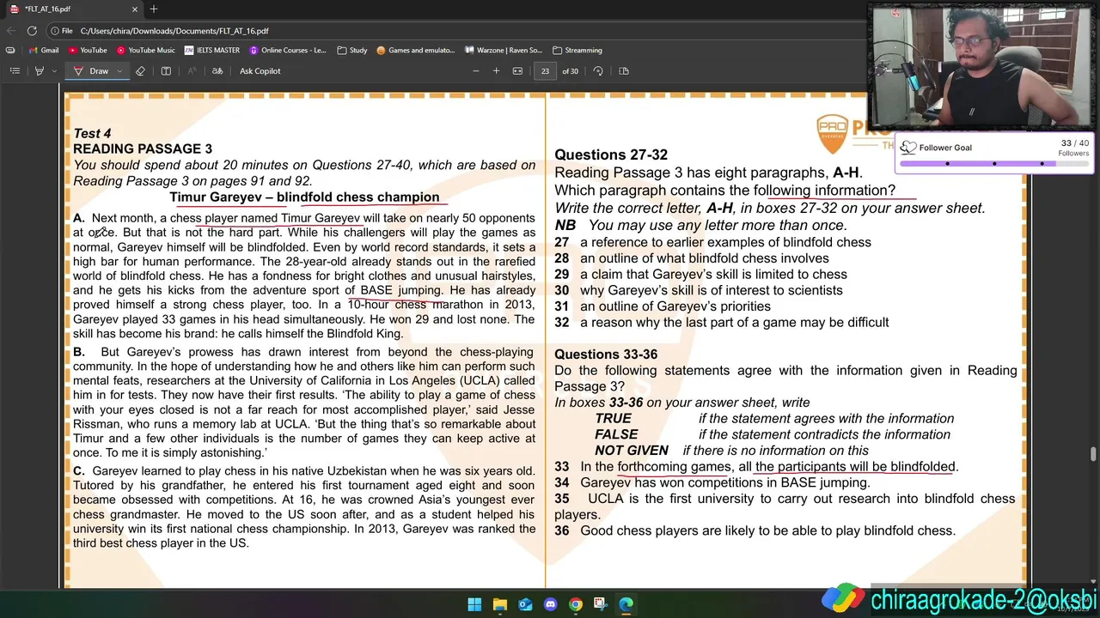
Task: Select the Erase tool
Action: pos(140,71)
